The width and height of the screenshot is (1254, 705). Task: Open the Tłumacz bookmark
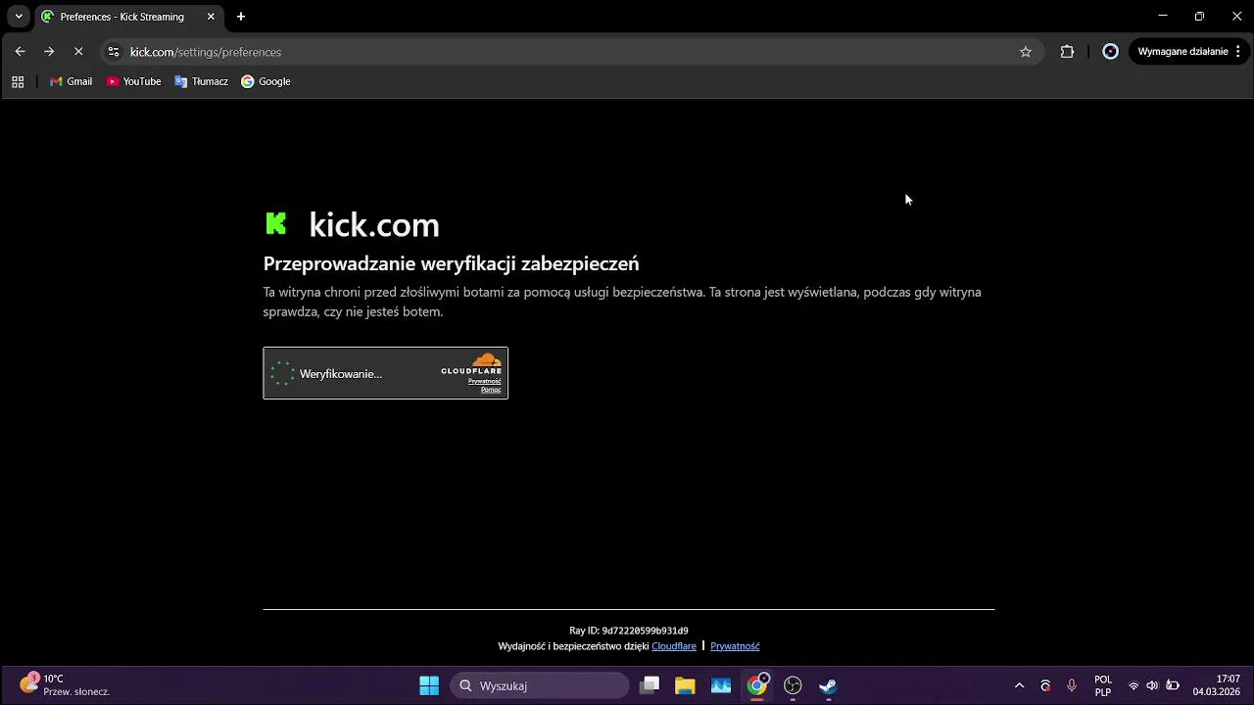(x=201, y=81)
